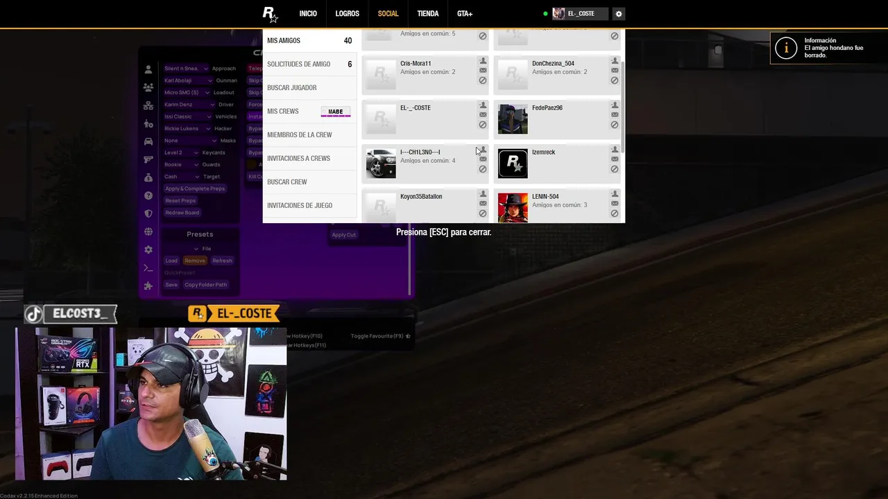
Task: Select the money bag icon in Codax sidebar
Action: click(x=148, y=177)
